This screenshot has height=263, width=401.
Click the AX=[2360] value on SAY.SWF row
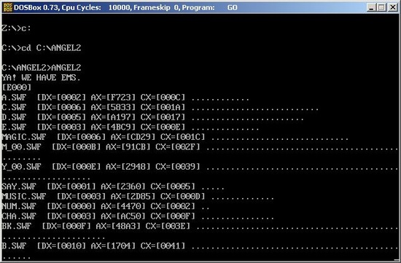(123, 187)
